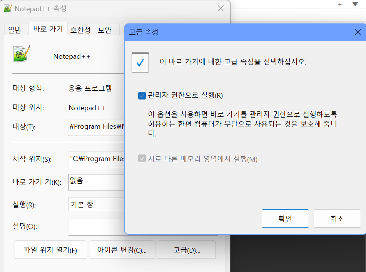Close the 고급 속성 dialog
The image size is (366, 272).
[358, 32]
